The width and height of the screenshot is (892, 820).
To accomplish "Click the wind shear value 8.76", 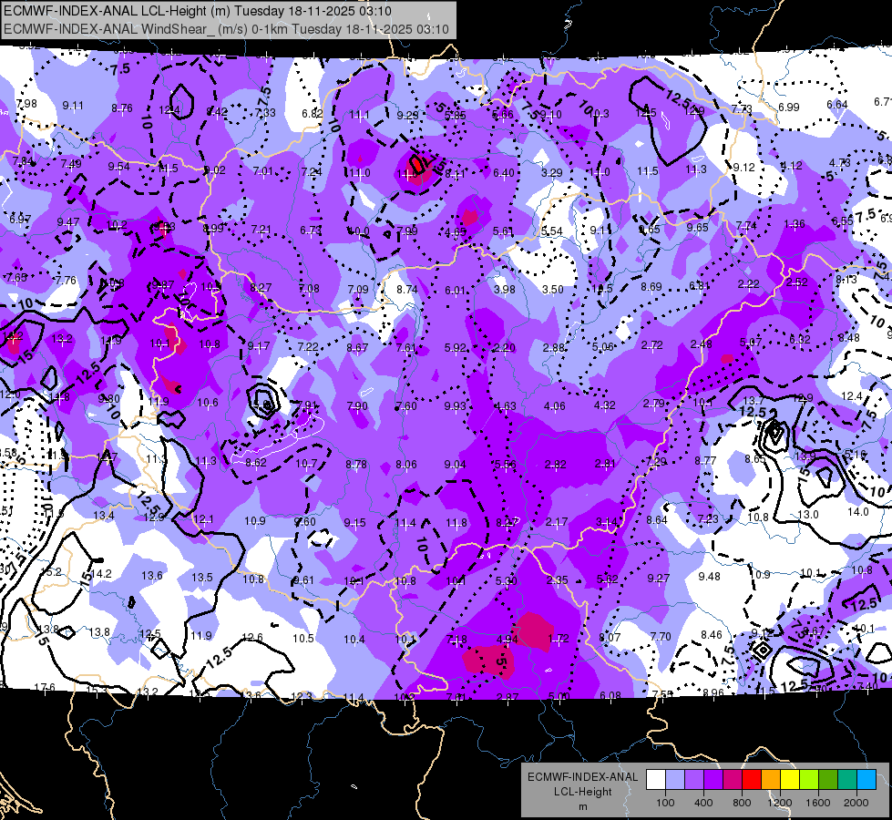I will [122, 108].
